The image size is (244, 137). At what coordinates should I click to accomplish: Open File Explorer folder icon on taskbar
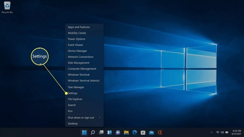(x=126, y=132)
